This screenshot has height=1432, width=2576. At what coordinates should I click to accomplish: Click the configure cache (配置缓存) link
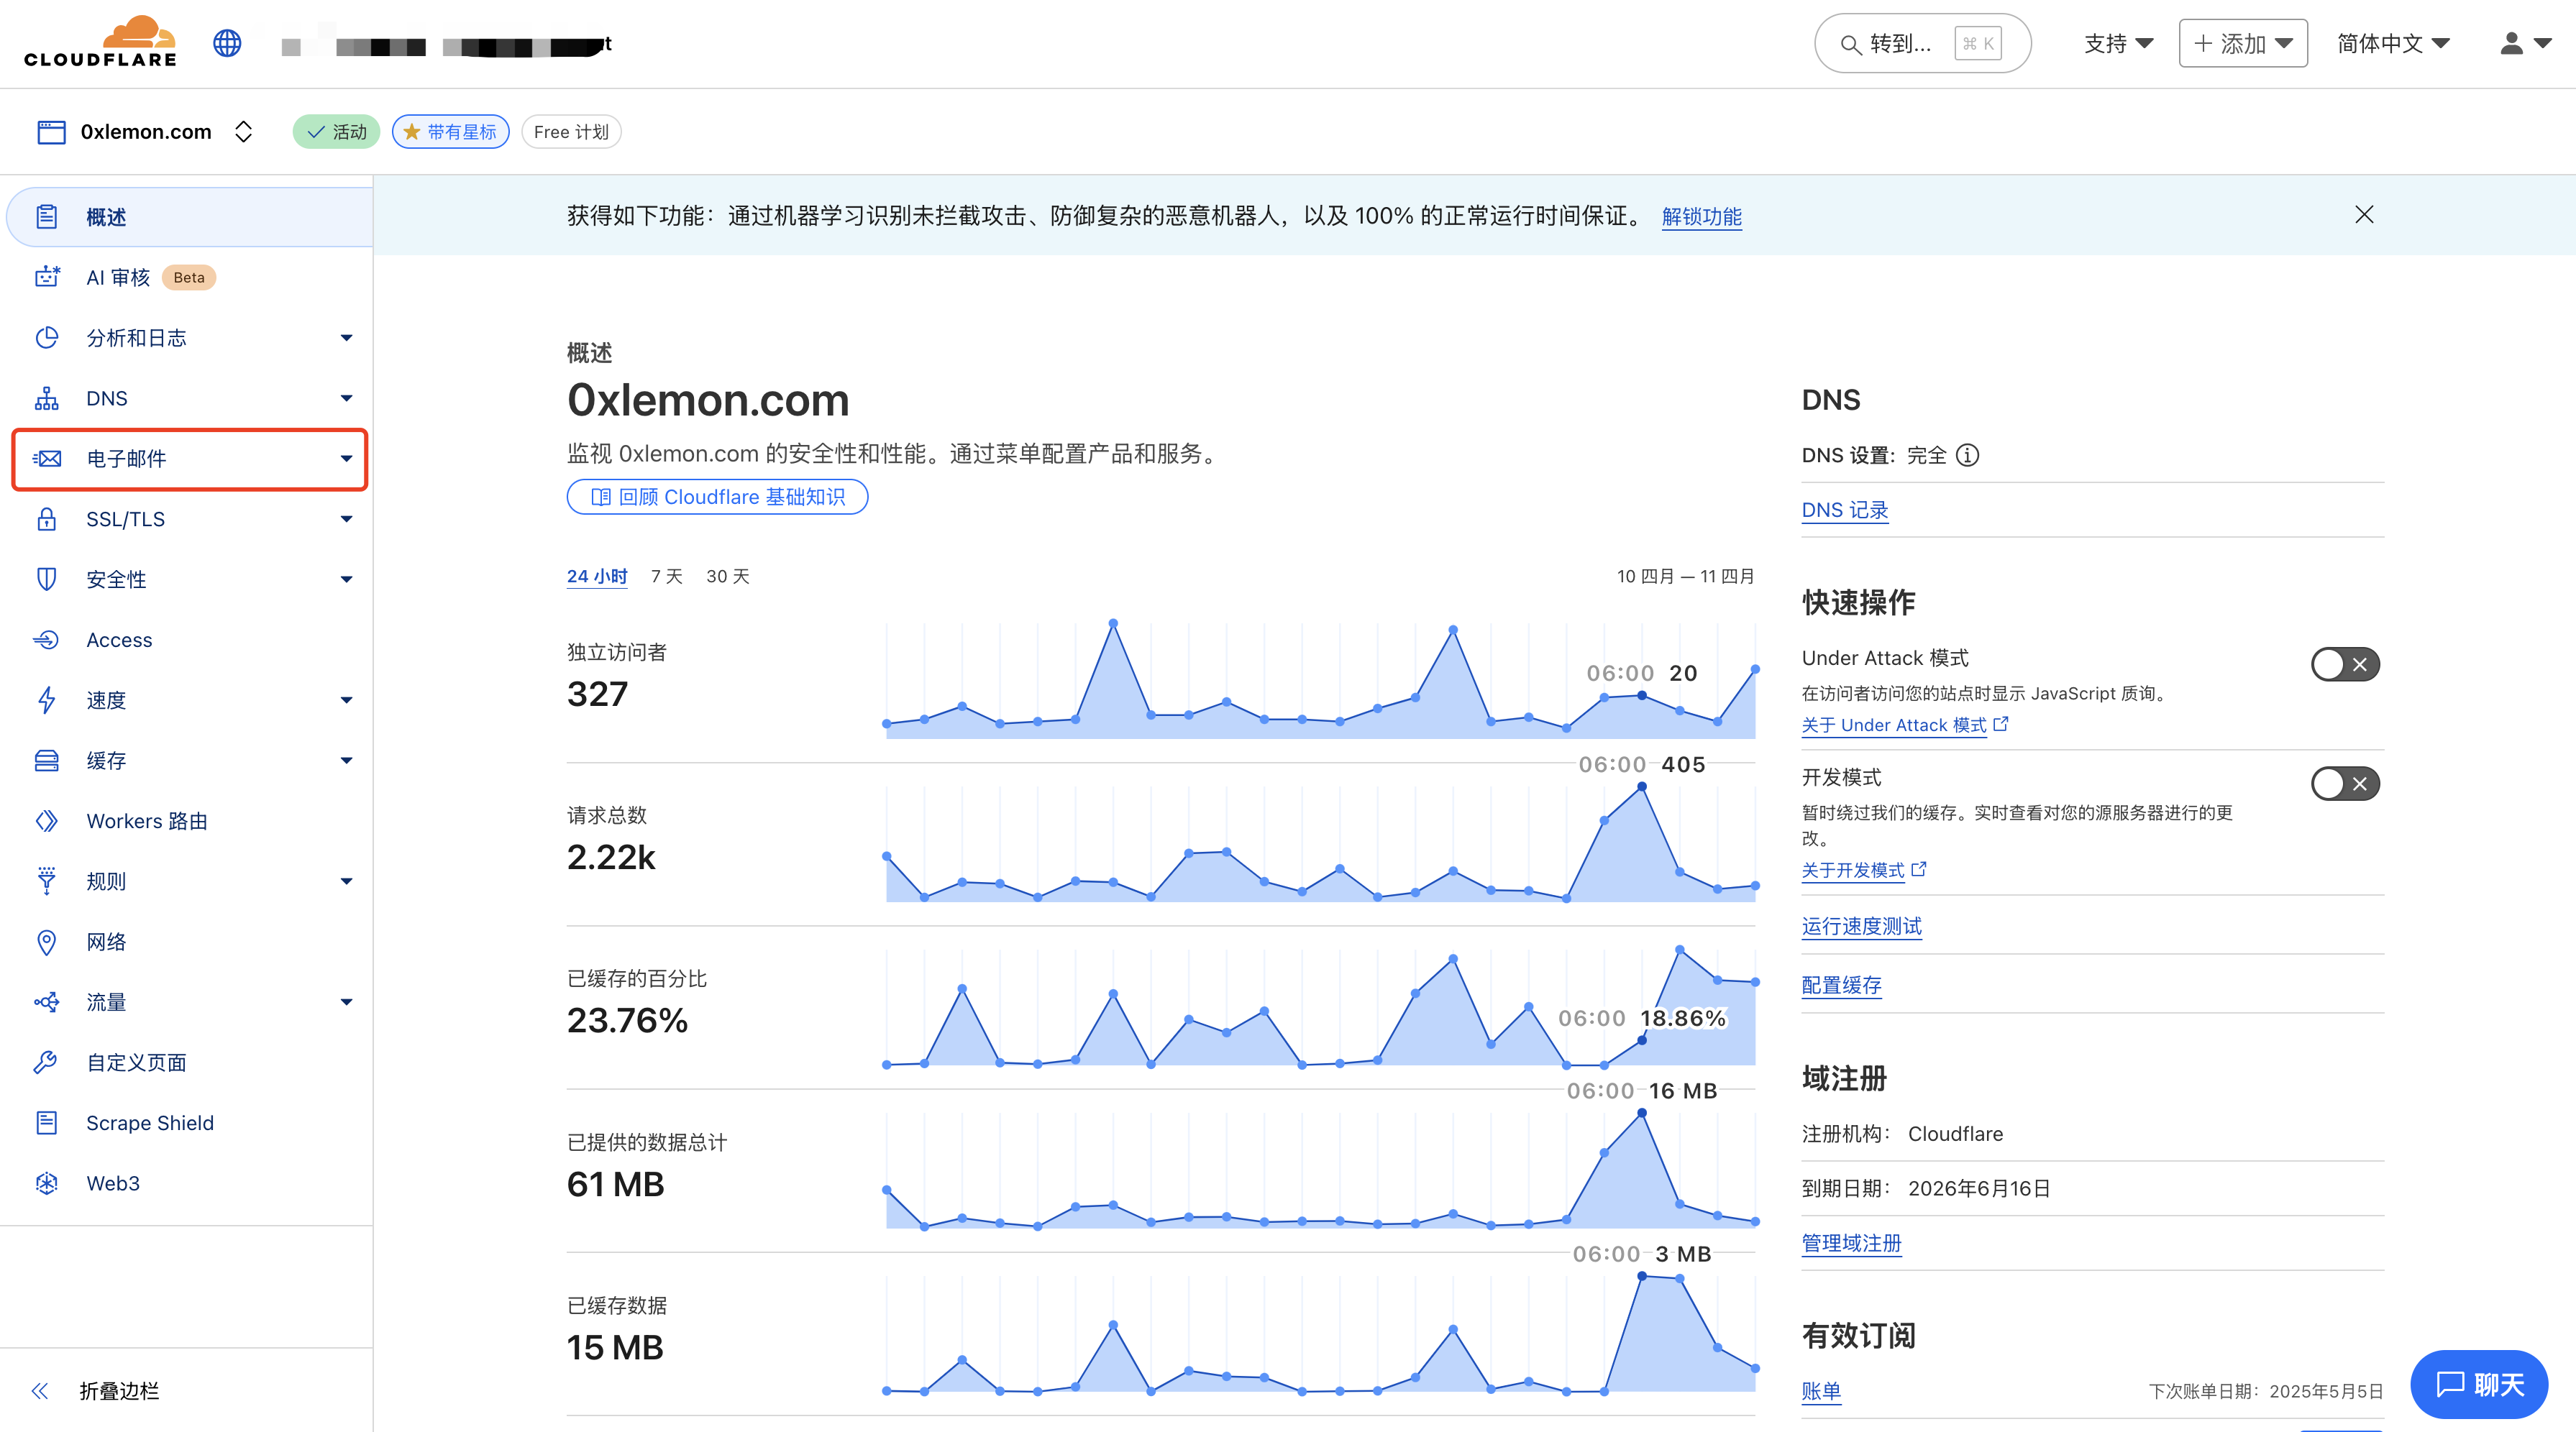click(1841, 986)
